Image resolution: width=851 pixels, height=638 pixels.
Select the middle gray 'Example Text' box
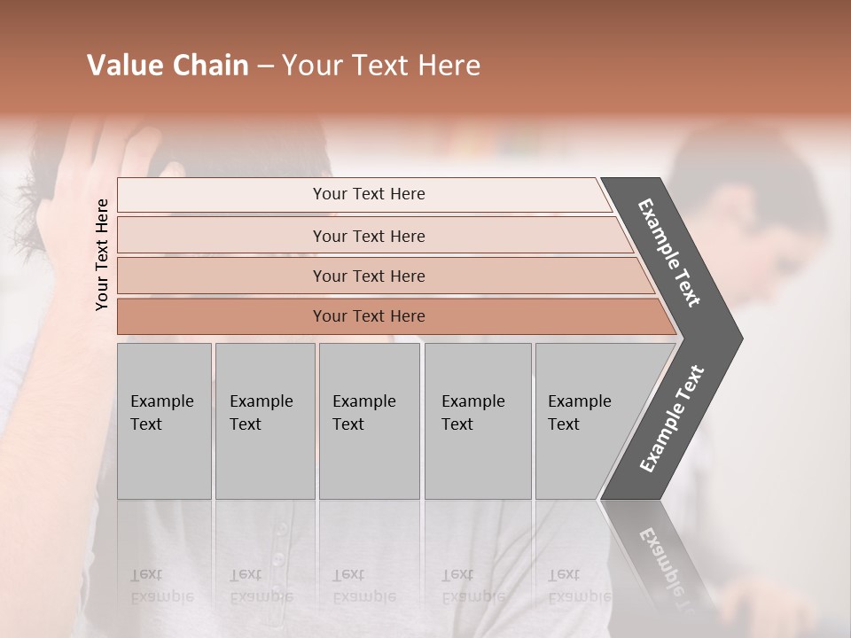369,421
